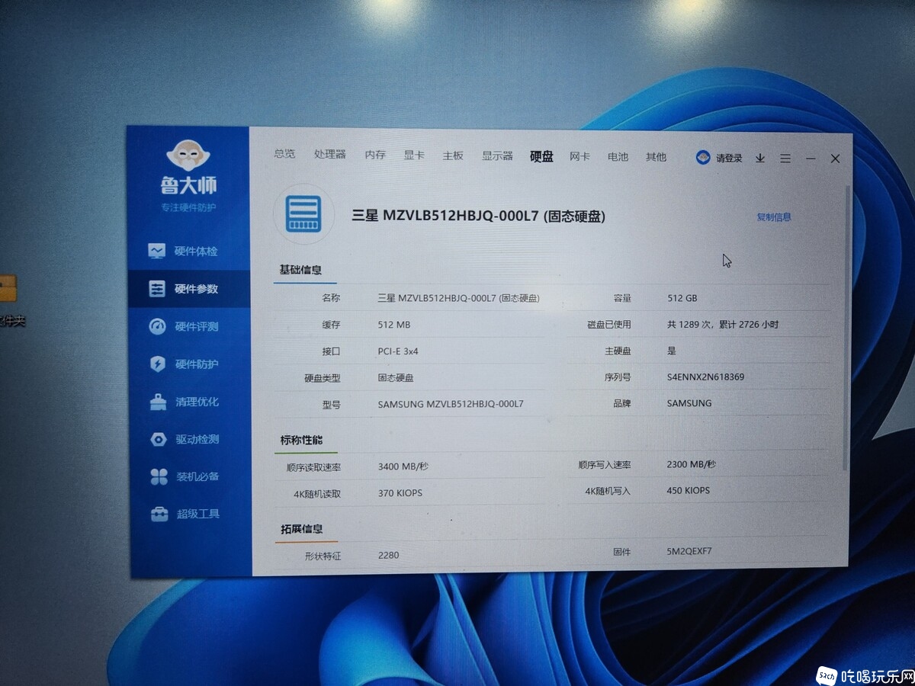Click the download arrow icon

[760, 158]
